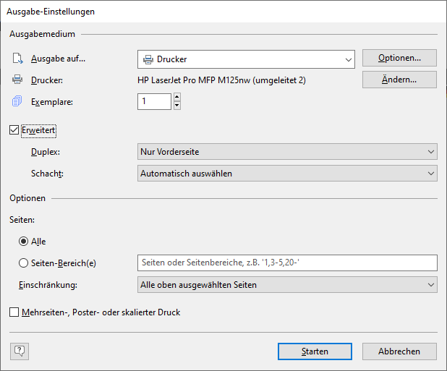The width and height of the screenshot is (447, 371).
Task: Click the printer icon next to 'Drucker:'
Action: pyautogui.click(x=17, y=80)
